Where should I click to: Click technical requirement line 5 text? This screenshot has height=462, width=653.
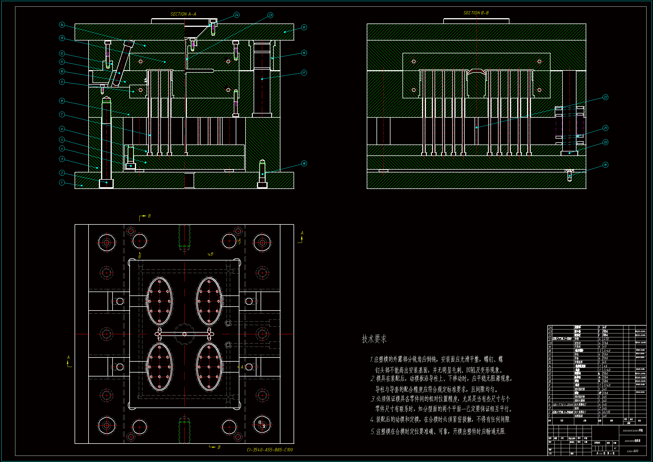(x=438, y=432)
